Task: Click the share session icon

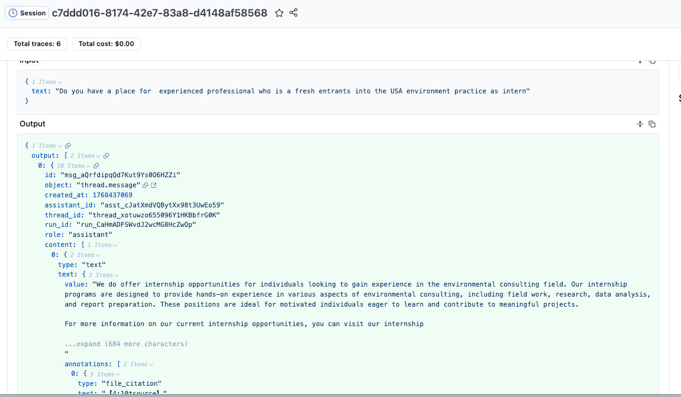Action: 293,13
